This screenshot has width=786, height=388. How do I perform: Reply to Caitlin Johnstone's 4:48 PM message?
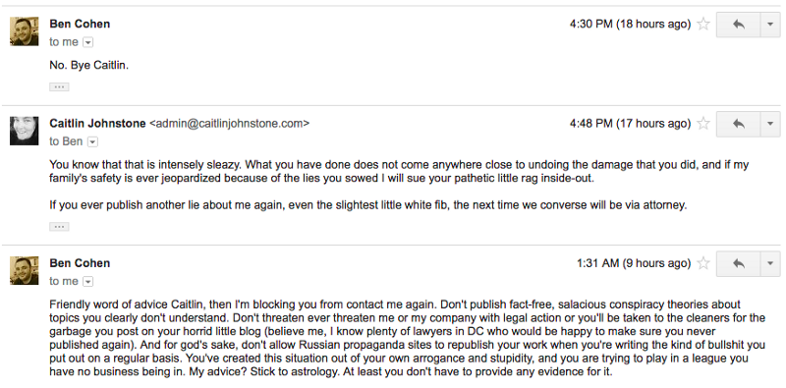coord(739,124)
